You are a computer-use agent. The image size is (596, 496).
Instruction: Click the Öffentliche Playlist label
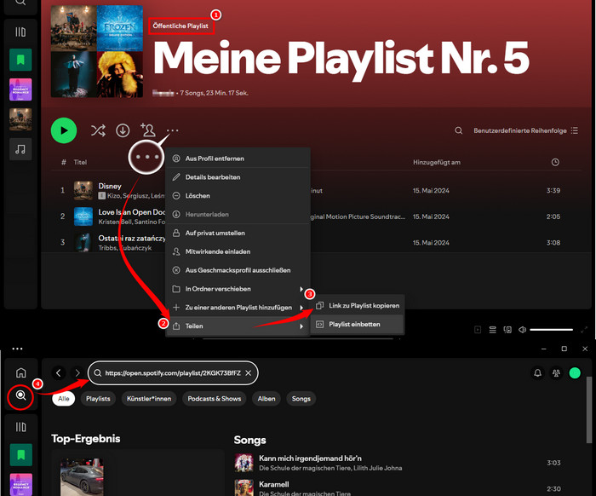181,26
